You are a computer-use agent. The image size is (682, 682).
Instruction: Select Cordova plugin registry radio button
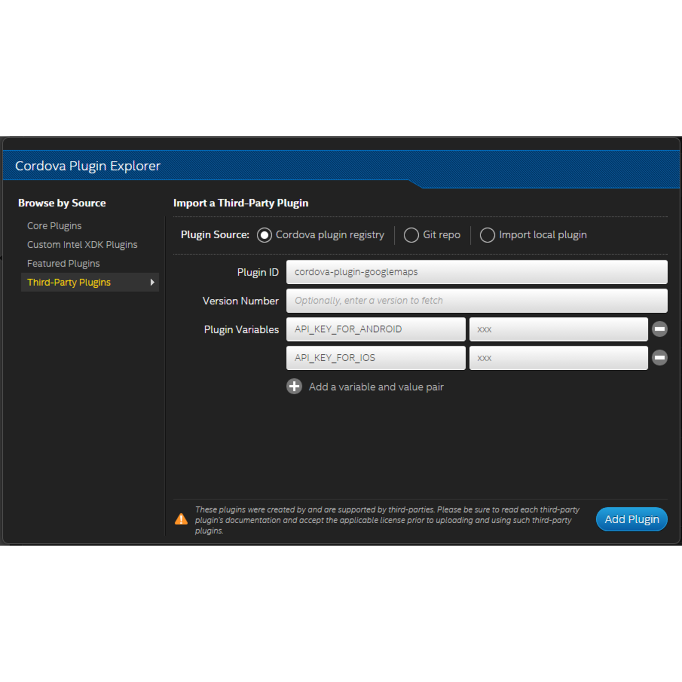264,235
